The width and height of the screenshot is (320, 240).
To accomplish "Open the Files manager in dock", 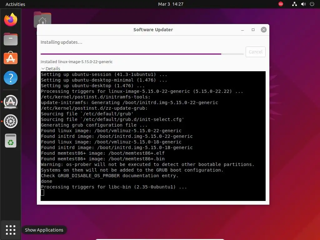I will tap(11, 39).
